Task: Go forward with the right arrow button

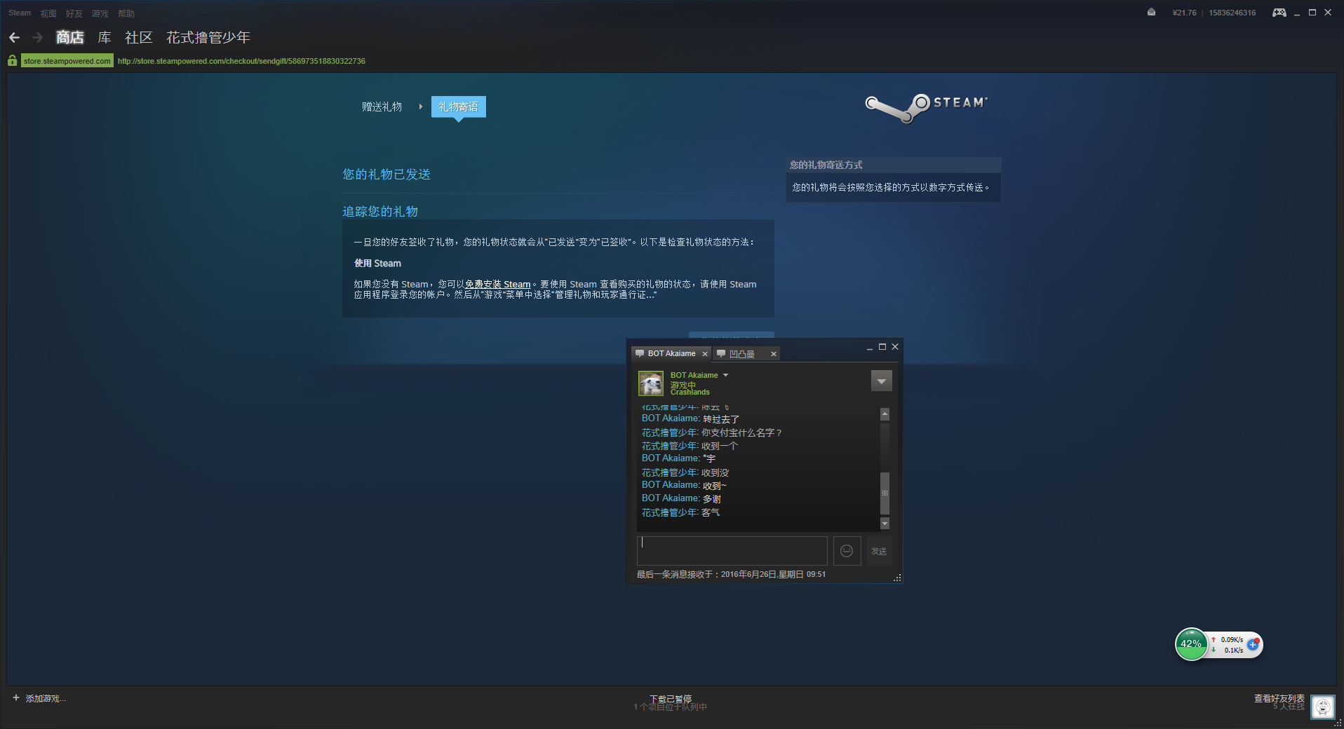Action: pos(38,37)
